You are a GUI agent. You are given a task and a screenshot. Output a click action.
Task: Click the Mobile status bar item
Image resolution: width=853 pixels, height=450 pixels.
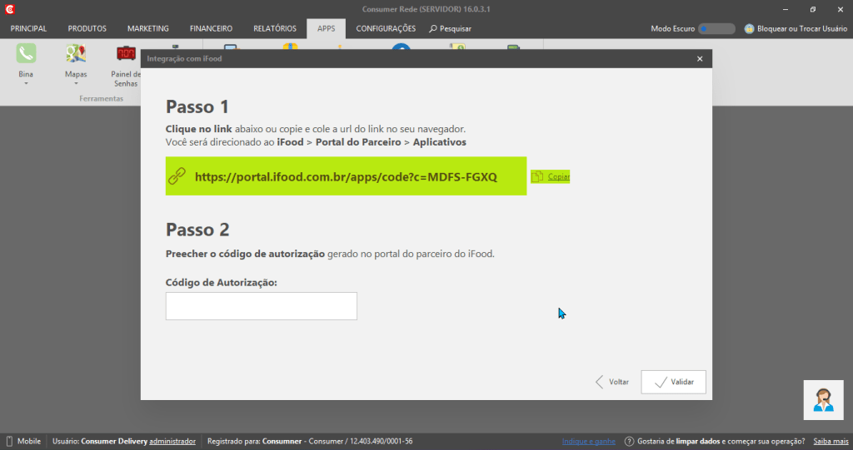tap(23, 442)
